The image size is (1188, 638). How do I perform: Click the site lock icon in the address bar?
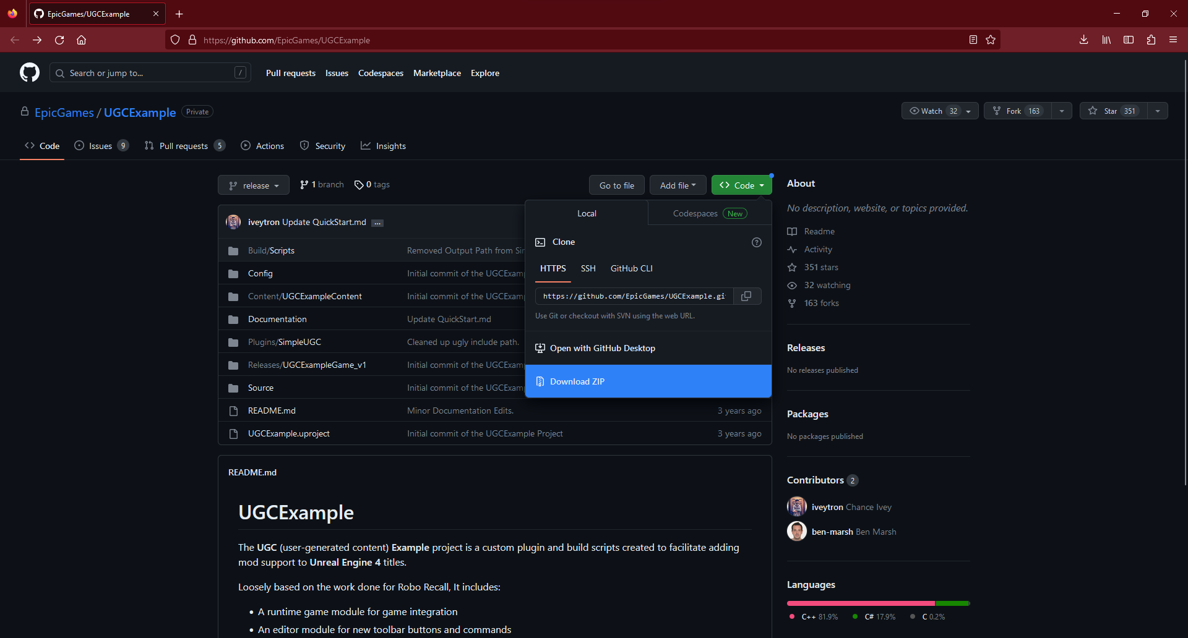[192, 40]
